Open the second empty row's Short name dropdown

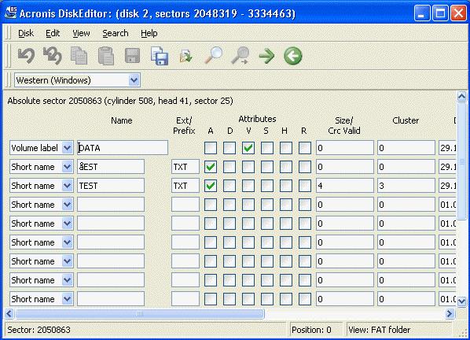(x=67, y=224)
